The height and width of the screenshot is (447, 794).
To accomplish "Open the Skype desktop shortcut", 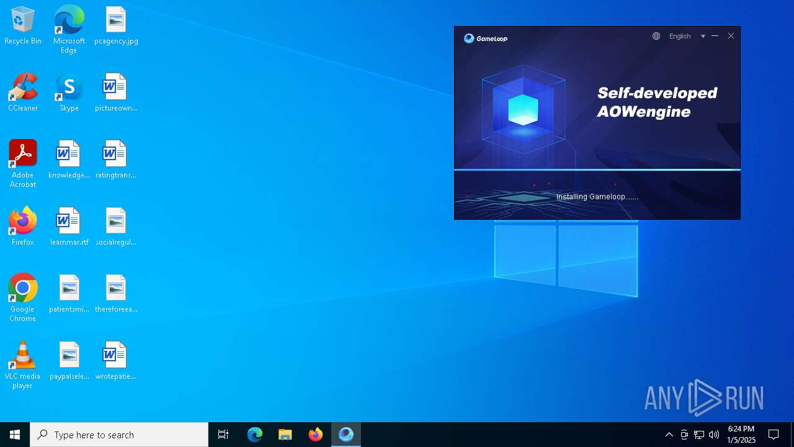I will click(69, 93).
